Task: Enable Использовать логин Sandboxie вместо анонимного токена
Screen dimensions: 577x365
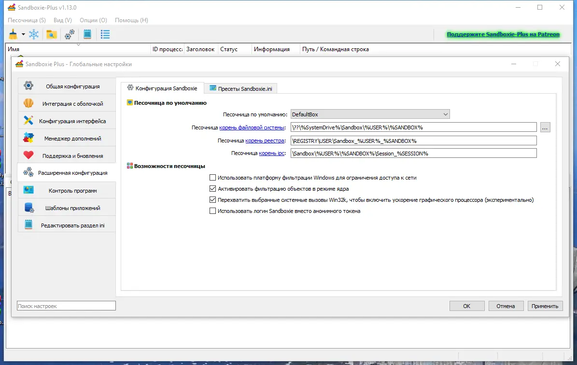Action: (213, 211)
